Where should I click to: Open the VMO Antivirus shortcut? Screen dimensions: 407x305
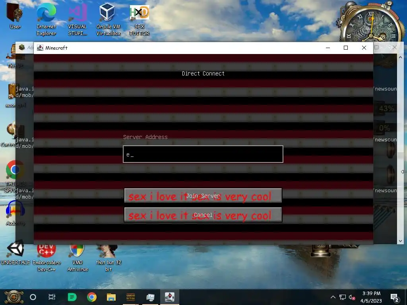[x=78, y=258]
